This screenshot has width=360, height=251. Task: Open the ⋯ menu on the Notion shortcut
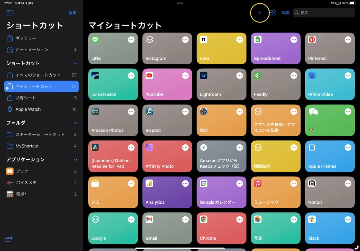point(348,183)
